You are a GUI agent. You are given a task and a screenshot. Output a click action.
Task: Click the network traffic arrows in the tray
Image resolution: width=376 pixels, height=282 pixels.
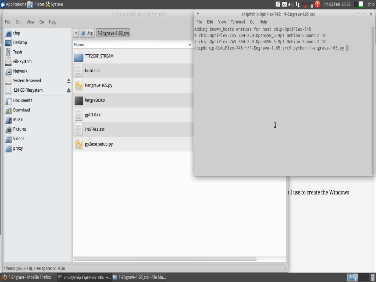(x=297, y=4)
